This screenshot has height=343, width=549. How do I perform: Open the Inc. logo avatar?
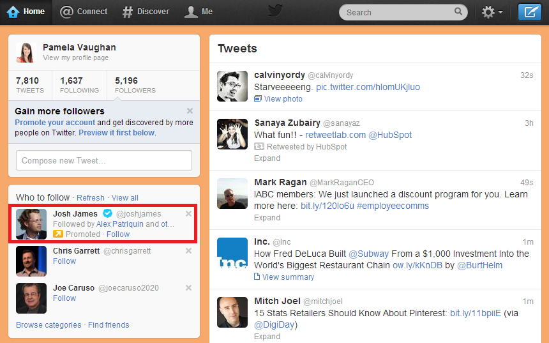point(232,253)
